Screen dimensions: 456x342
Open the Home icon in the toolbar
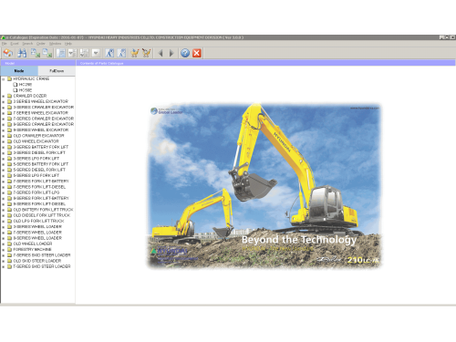click(x=8, y=53)
